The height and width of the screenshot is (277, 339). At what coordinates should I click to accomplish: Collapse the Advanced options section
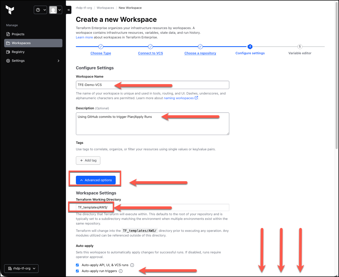pyautogui.click(x=96, y=180)
